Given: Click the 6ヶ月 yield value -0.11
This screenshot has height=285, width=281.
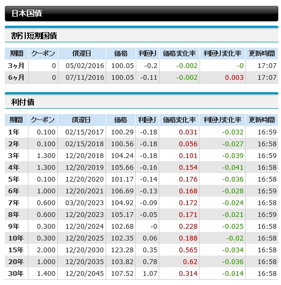Looking at the screenshot, I should tap(149, 78).
